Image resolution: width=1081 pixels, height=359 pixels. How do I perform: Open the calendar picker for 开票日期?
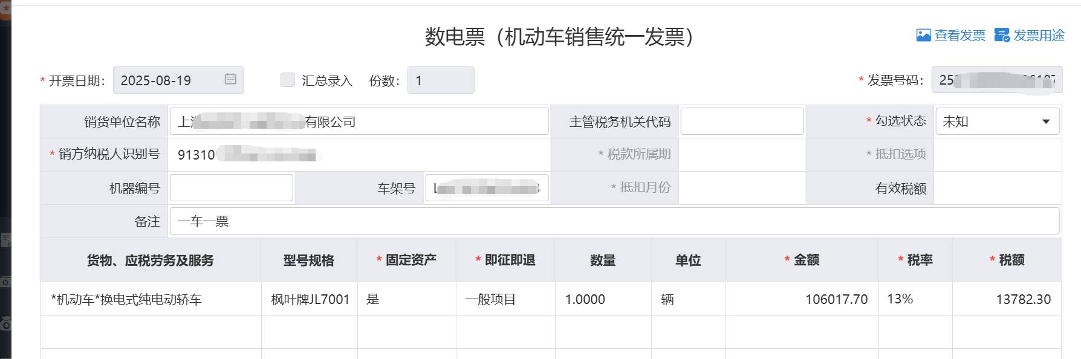tap(230, 79)
